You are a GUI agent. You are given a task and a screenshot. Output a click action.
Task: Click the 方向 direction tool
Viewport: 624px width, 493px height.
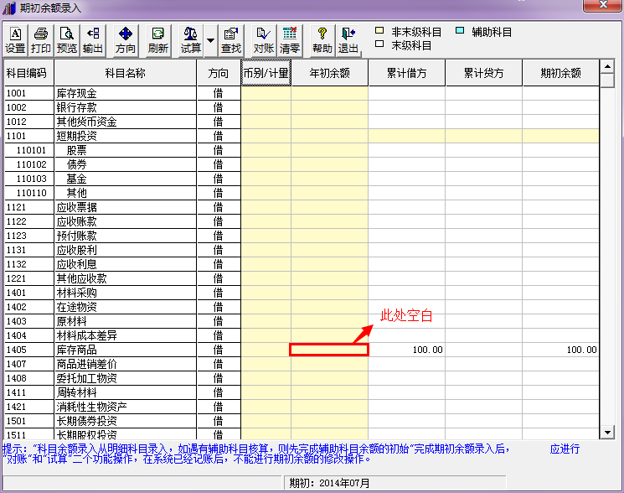pyautogui.click(x=126, y=40)
